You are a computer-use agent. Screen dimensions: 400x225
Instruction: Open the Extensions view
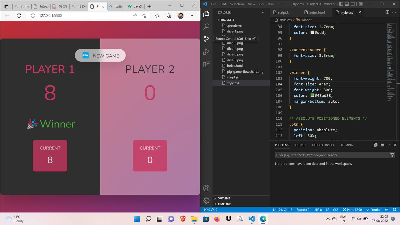coord(206,64)
